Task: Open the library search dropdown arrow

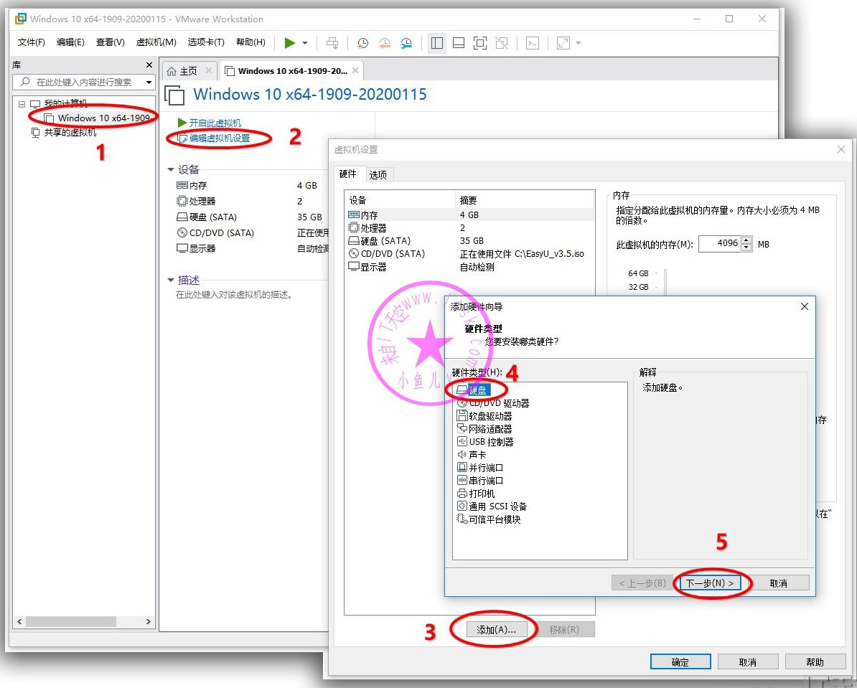Action: point(149,83)
